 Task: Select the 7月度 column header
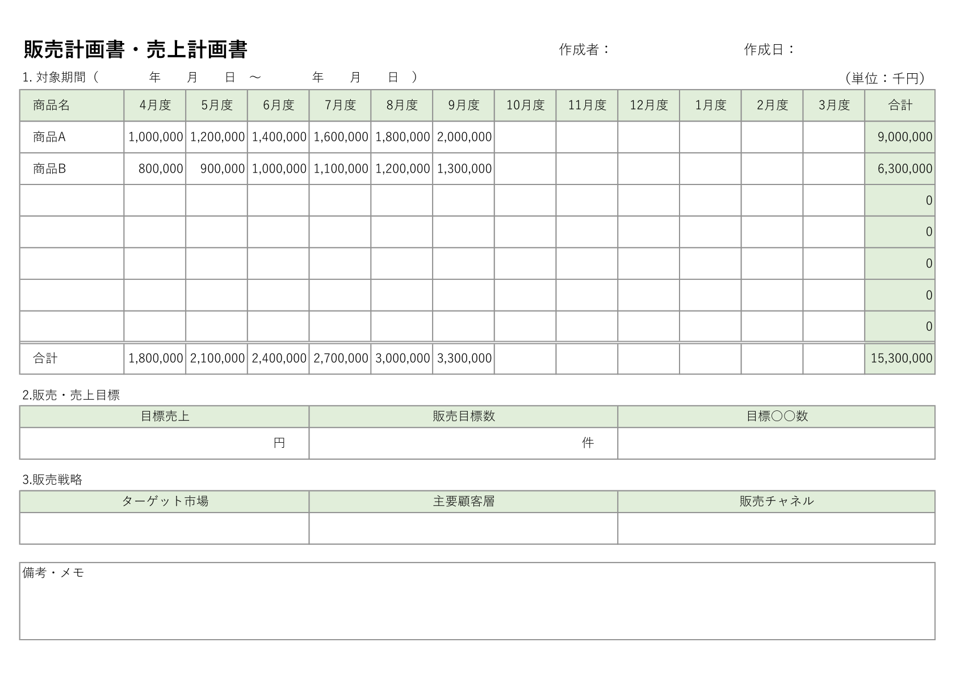[x=340, y=106]
